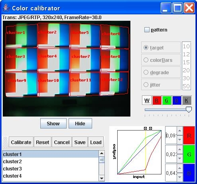Viewport: 197px width, 184px height.
Task: Click the Show button
Action: [x=53, y=123]
